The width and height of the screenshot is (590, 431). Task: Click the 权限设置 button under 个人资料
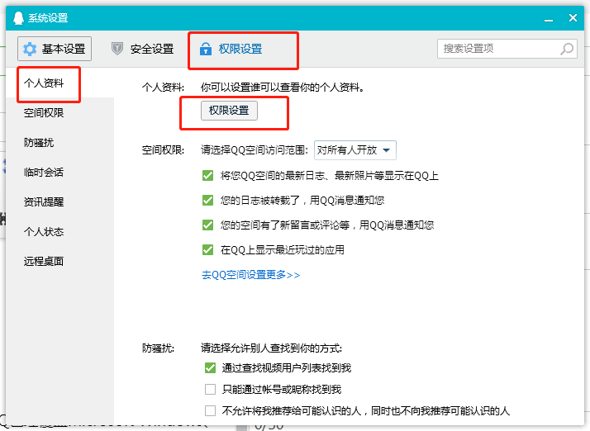click(x=229, y=111)
